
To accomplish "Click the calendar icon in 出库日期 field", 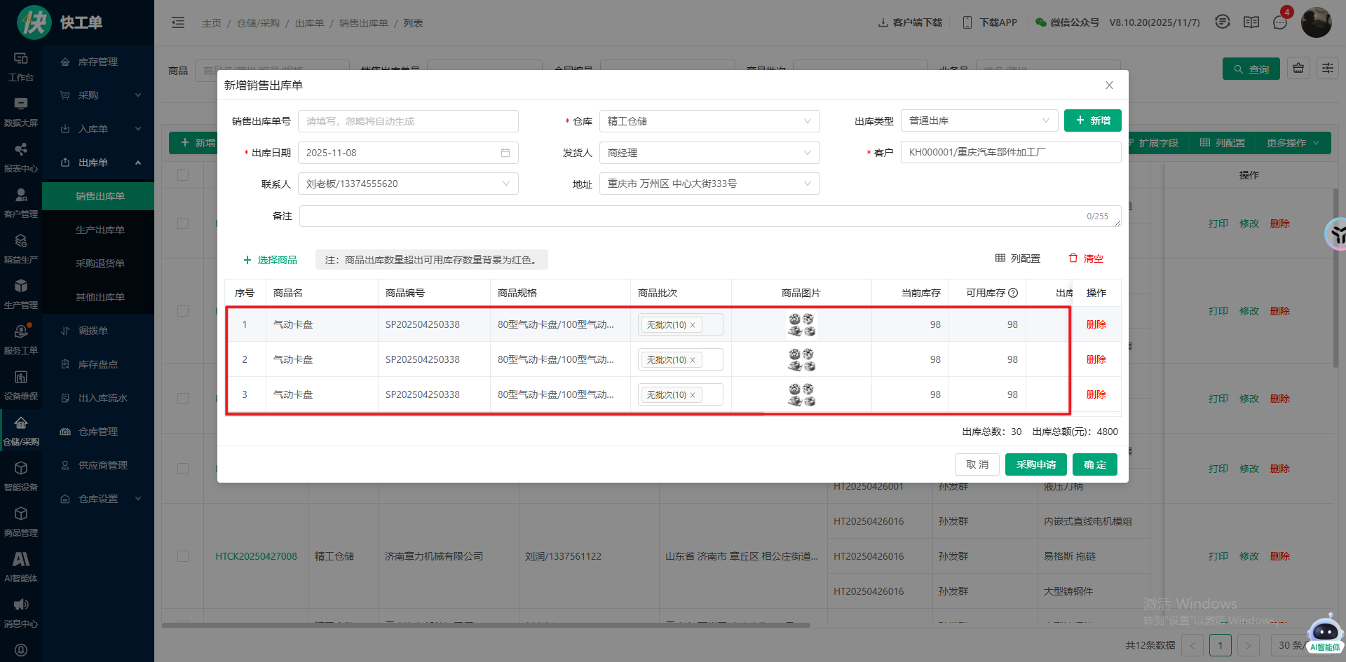I will (505, 153).
